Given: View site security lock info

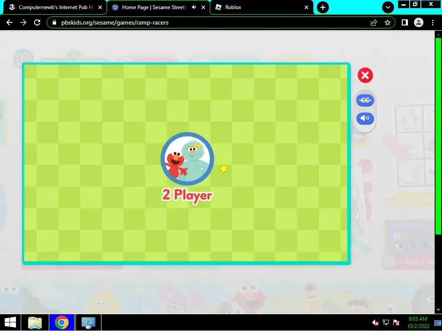Looking at the screenshot, I should point(54,22).
